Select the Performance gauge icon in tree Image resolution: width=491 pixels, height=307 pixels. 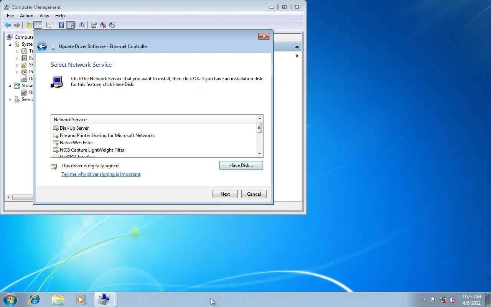click(24, 72)
